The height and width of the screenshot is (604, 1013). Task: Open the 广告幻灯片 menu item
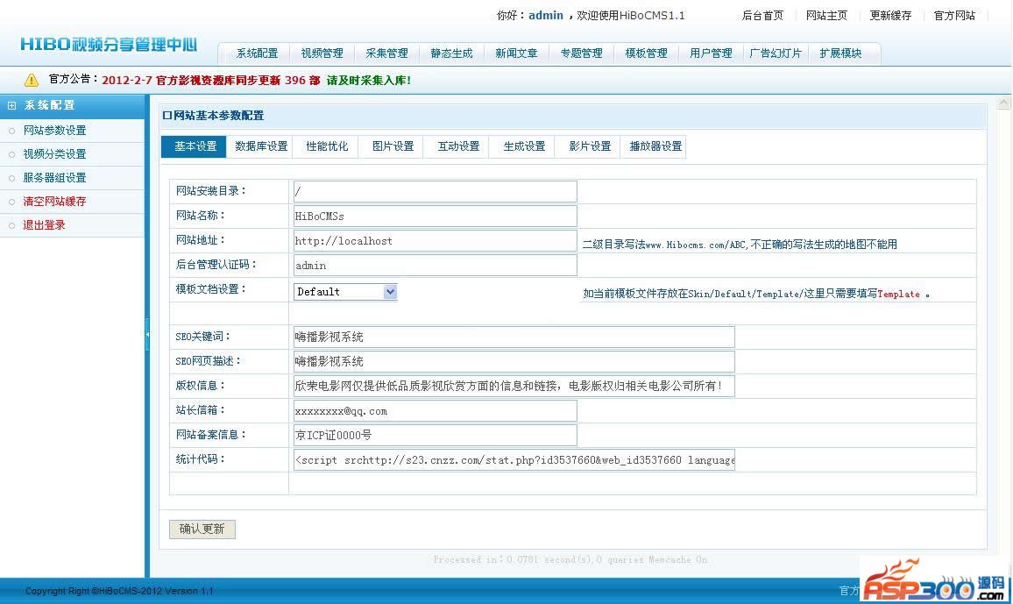point(776,53)
